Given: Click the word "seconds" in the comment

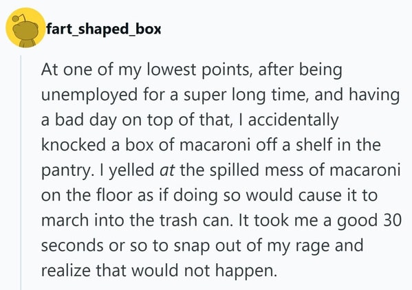Looking at the screenshot, I should [x=72, y=245].
